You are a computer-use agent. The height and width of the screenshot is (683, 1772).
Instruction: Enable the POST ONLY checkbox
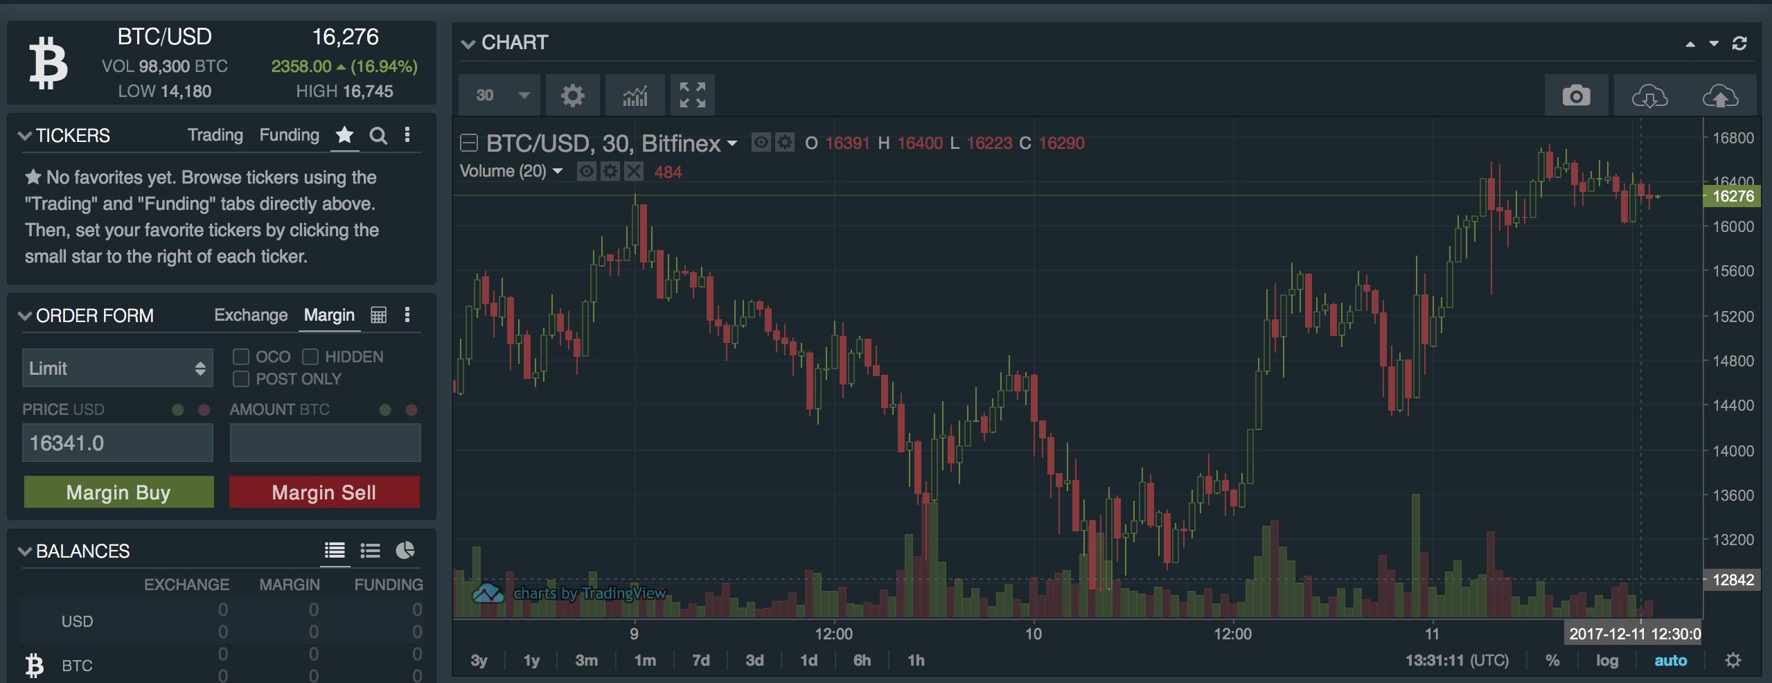point(241,379)
